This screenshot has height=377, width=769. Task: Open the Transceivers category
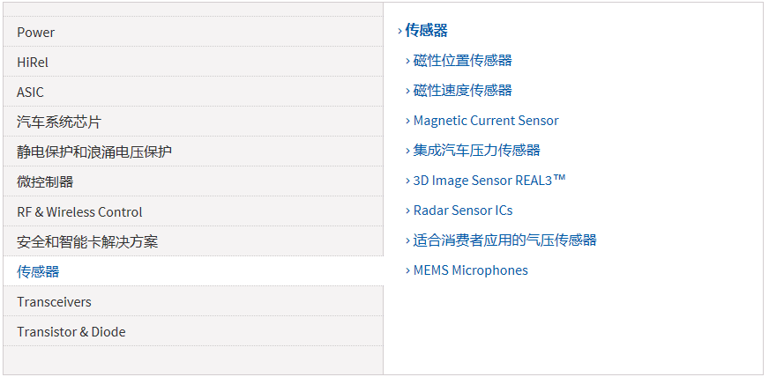(x=54, y=302)
